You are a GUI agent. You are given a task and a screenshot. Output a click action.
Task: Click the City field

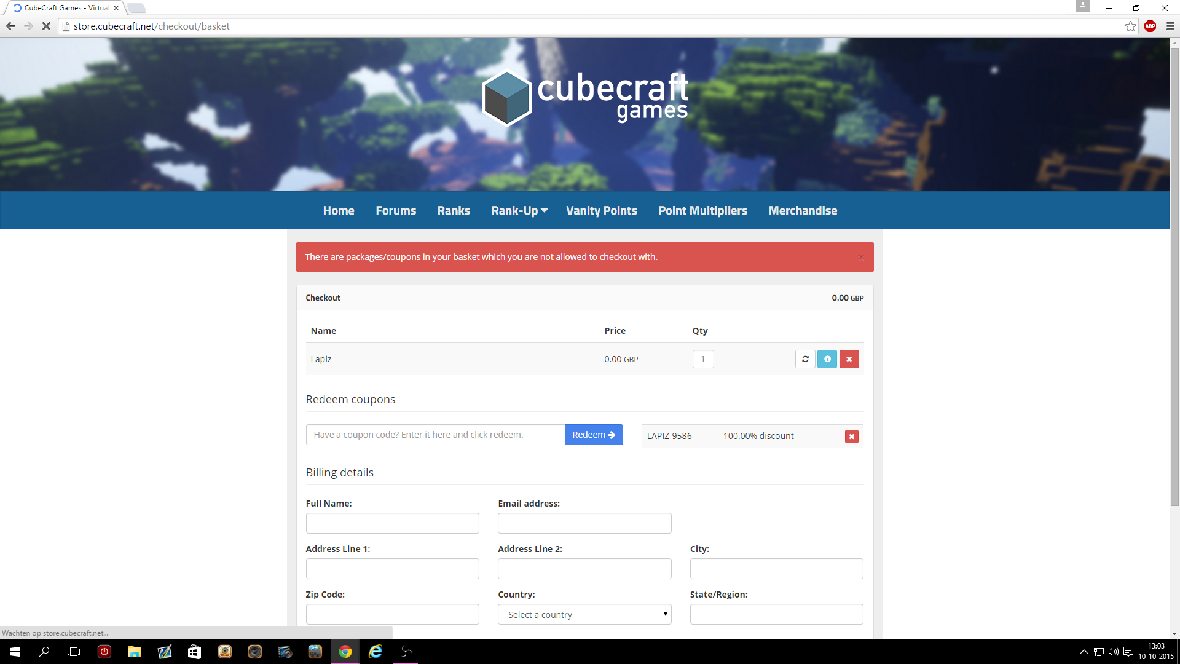(777, 569)
